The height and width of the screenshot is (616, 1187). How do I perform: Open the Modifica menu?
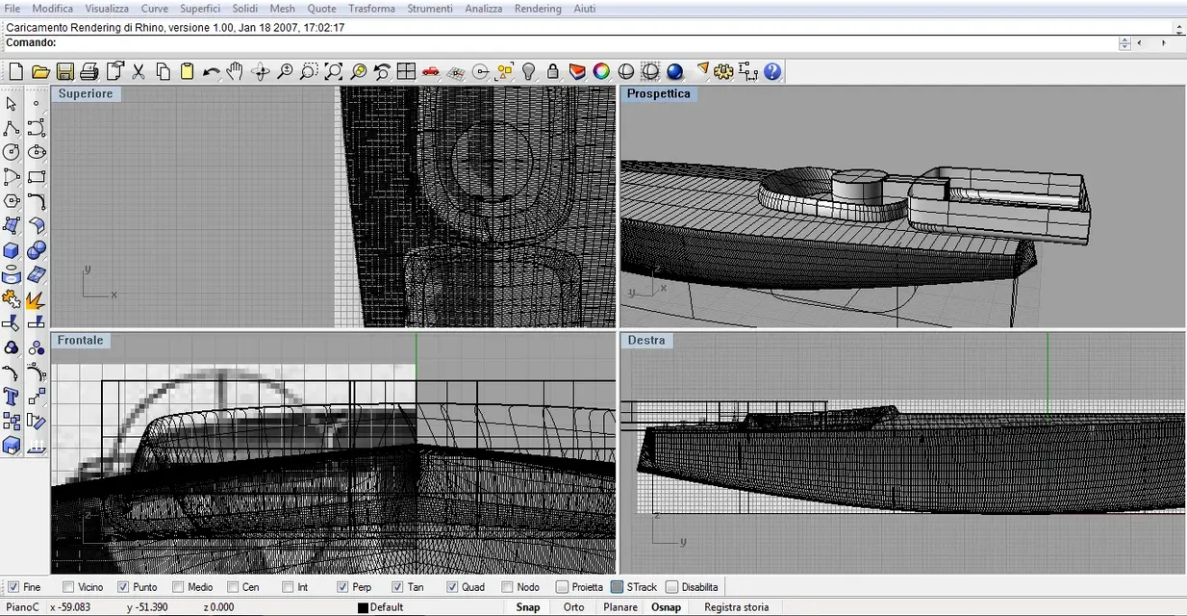pos(53,9)
